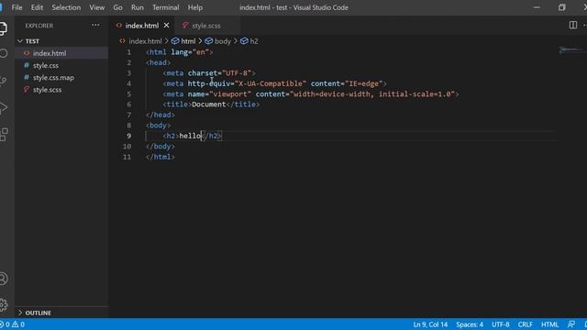This screenshot has height=330, width=587.
Task: Click the Split Editor icon
Action: click(x=572, y=25)
